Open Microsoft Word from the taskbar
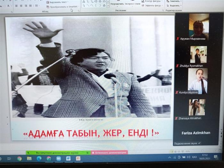This screenshot has height=168, width=224. 68,158
